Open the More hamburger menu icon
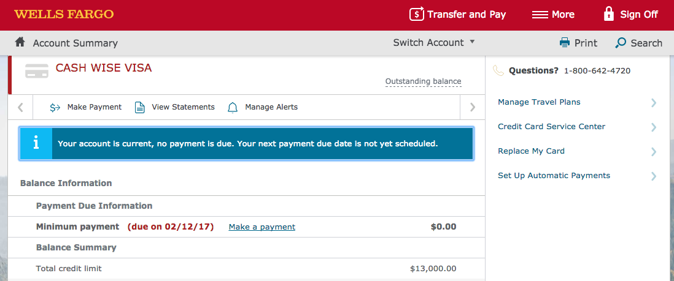Image resolution: width=674 pixels, height=281 pixels. 540,15
